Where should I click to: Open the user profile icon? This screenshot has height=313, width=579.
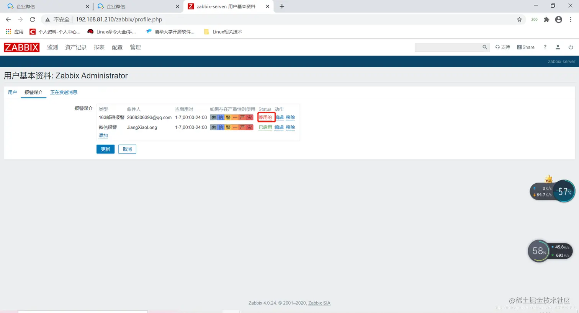click(x=558, y=47)
